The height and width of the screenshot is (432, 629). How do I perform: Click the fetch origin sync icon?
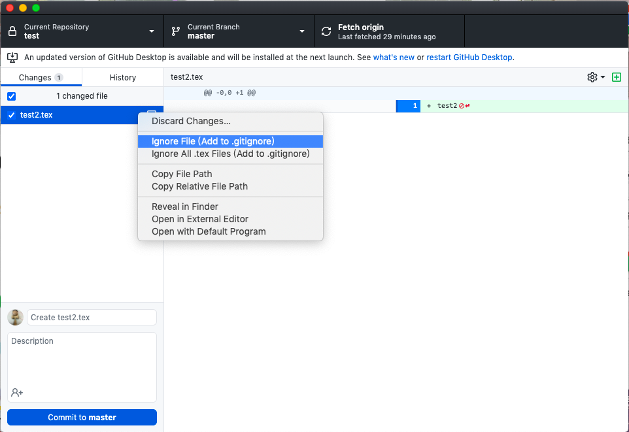coord(326,31)
